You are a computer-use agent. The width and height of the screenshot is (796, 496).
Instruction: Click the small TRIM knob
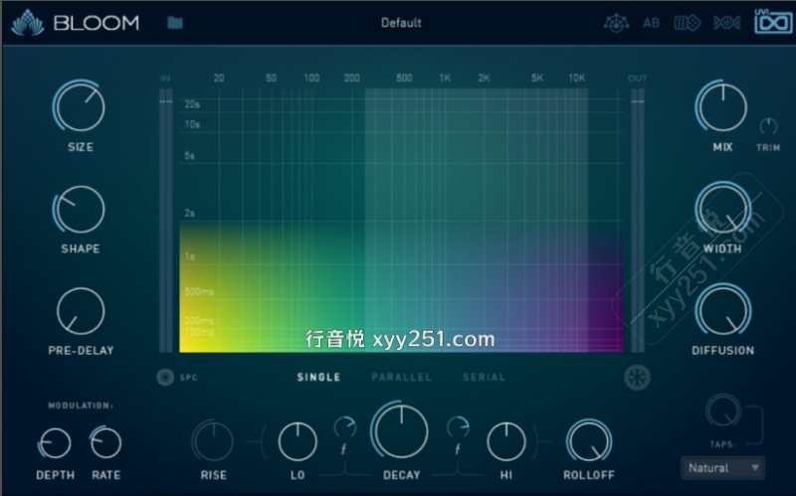pos(768,126)
